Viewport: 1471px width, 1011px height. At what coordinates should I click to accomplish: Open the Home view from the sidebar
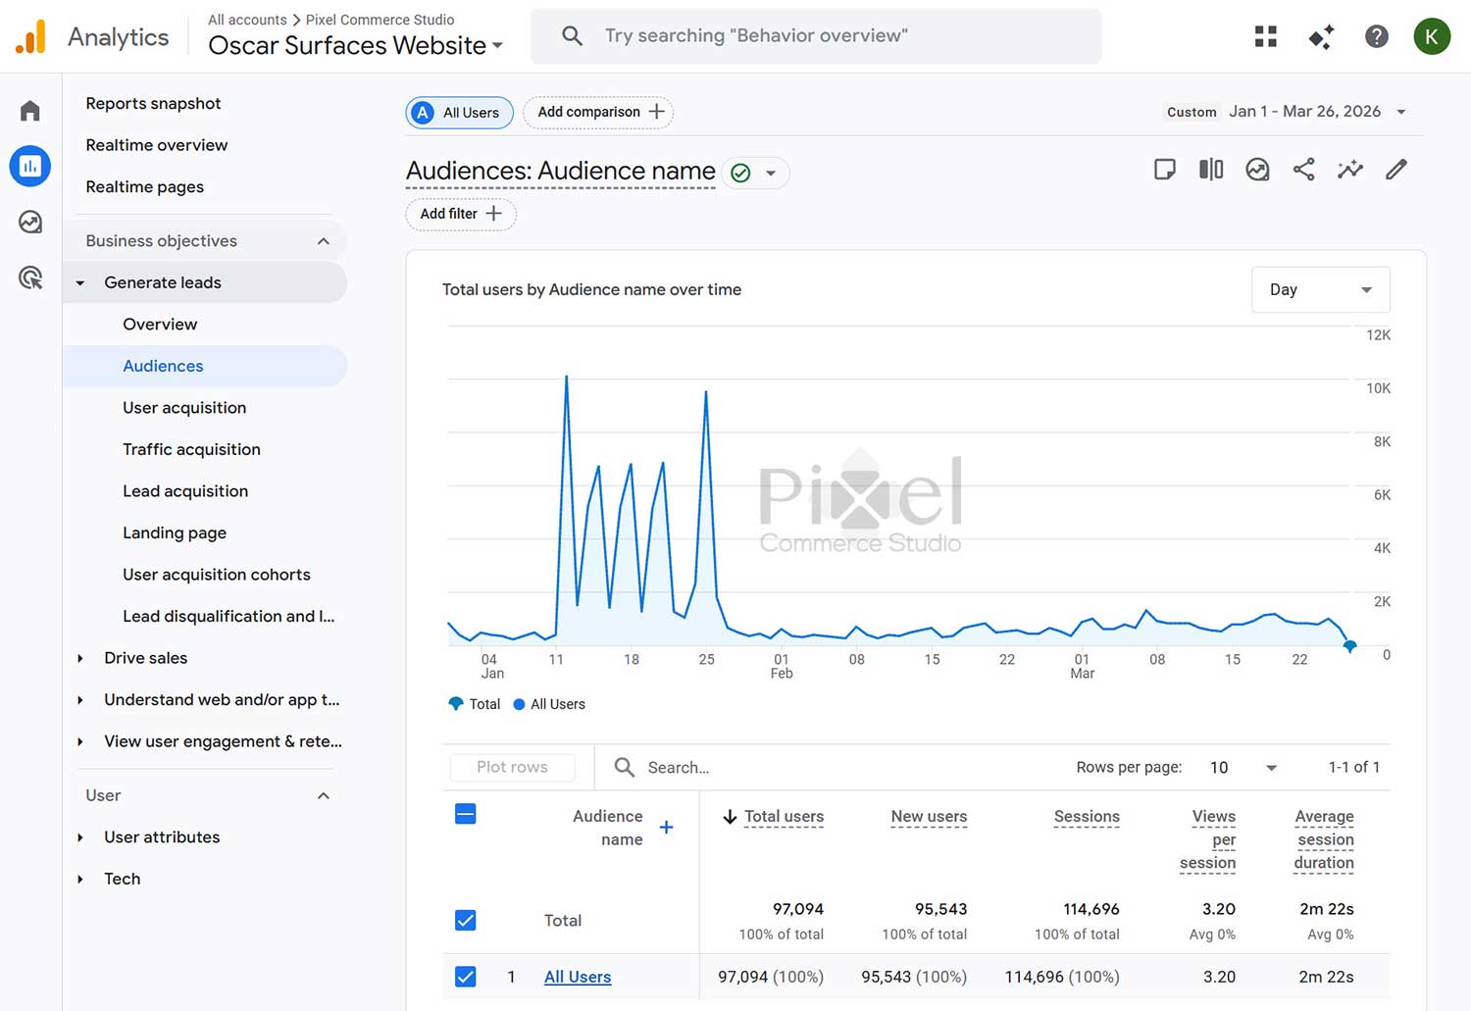click(x=29, y=111)
